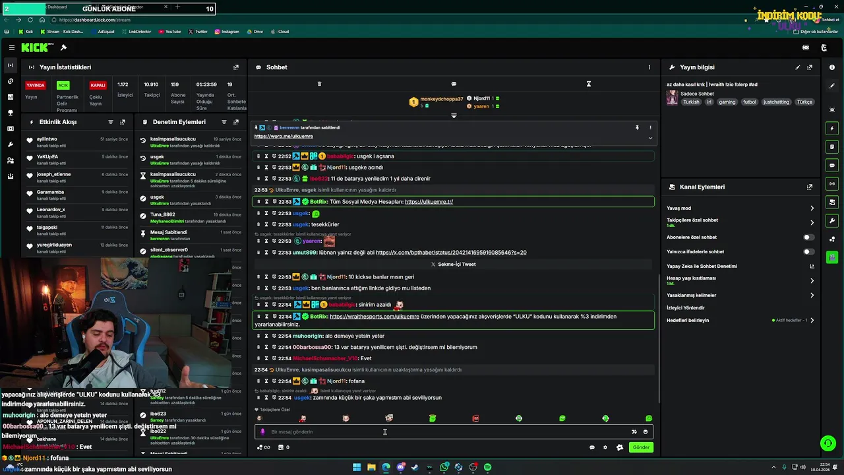This screenshot has height=475, width=844.
Task: Edit stream info with the pencil icon
Action: [798, 67]
